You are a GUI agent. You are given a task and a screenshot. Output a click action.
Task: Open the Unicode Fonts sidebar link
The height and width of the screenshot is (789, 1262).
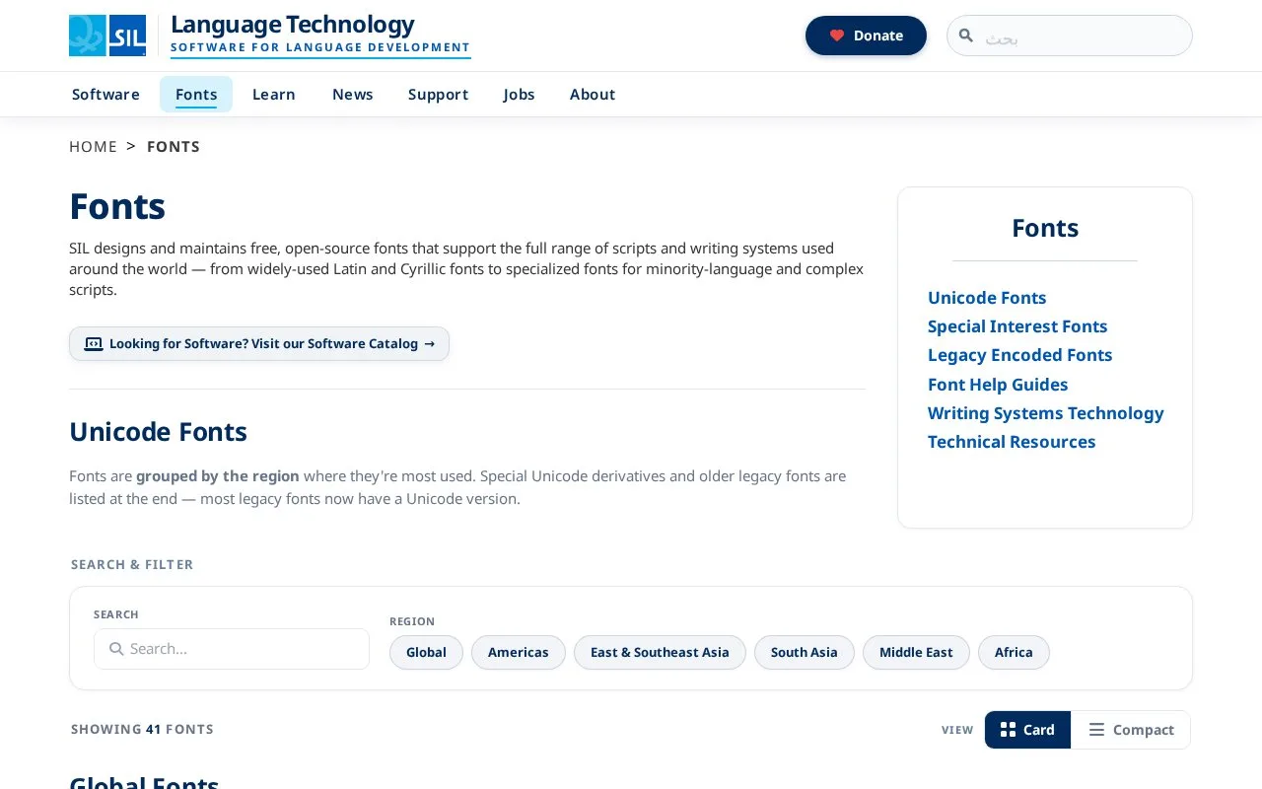987,298
